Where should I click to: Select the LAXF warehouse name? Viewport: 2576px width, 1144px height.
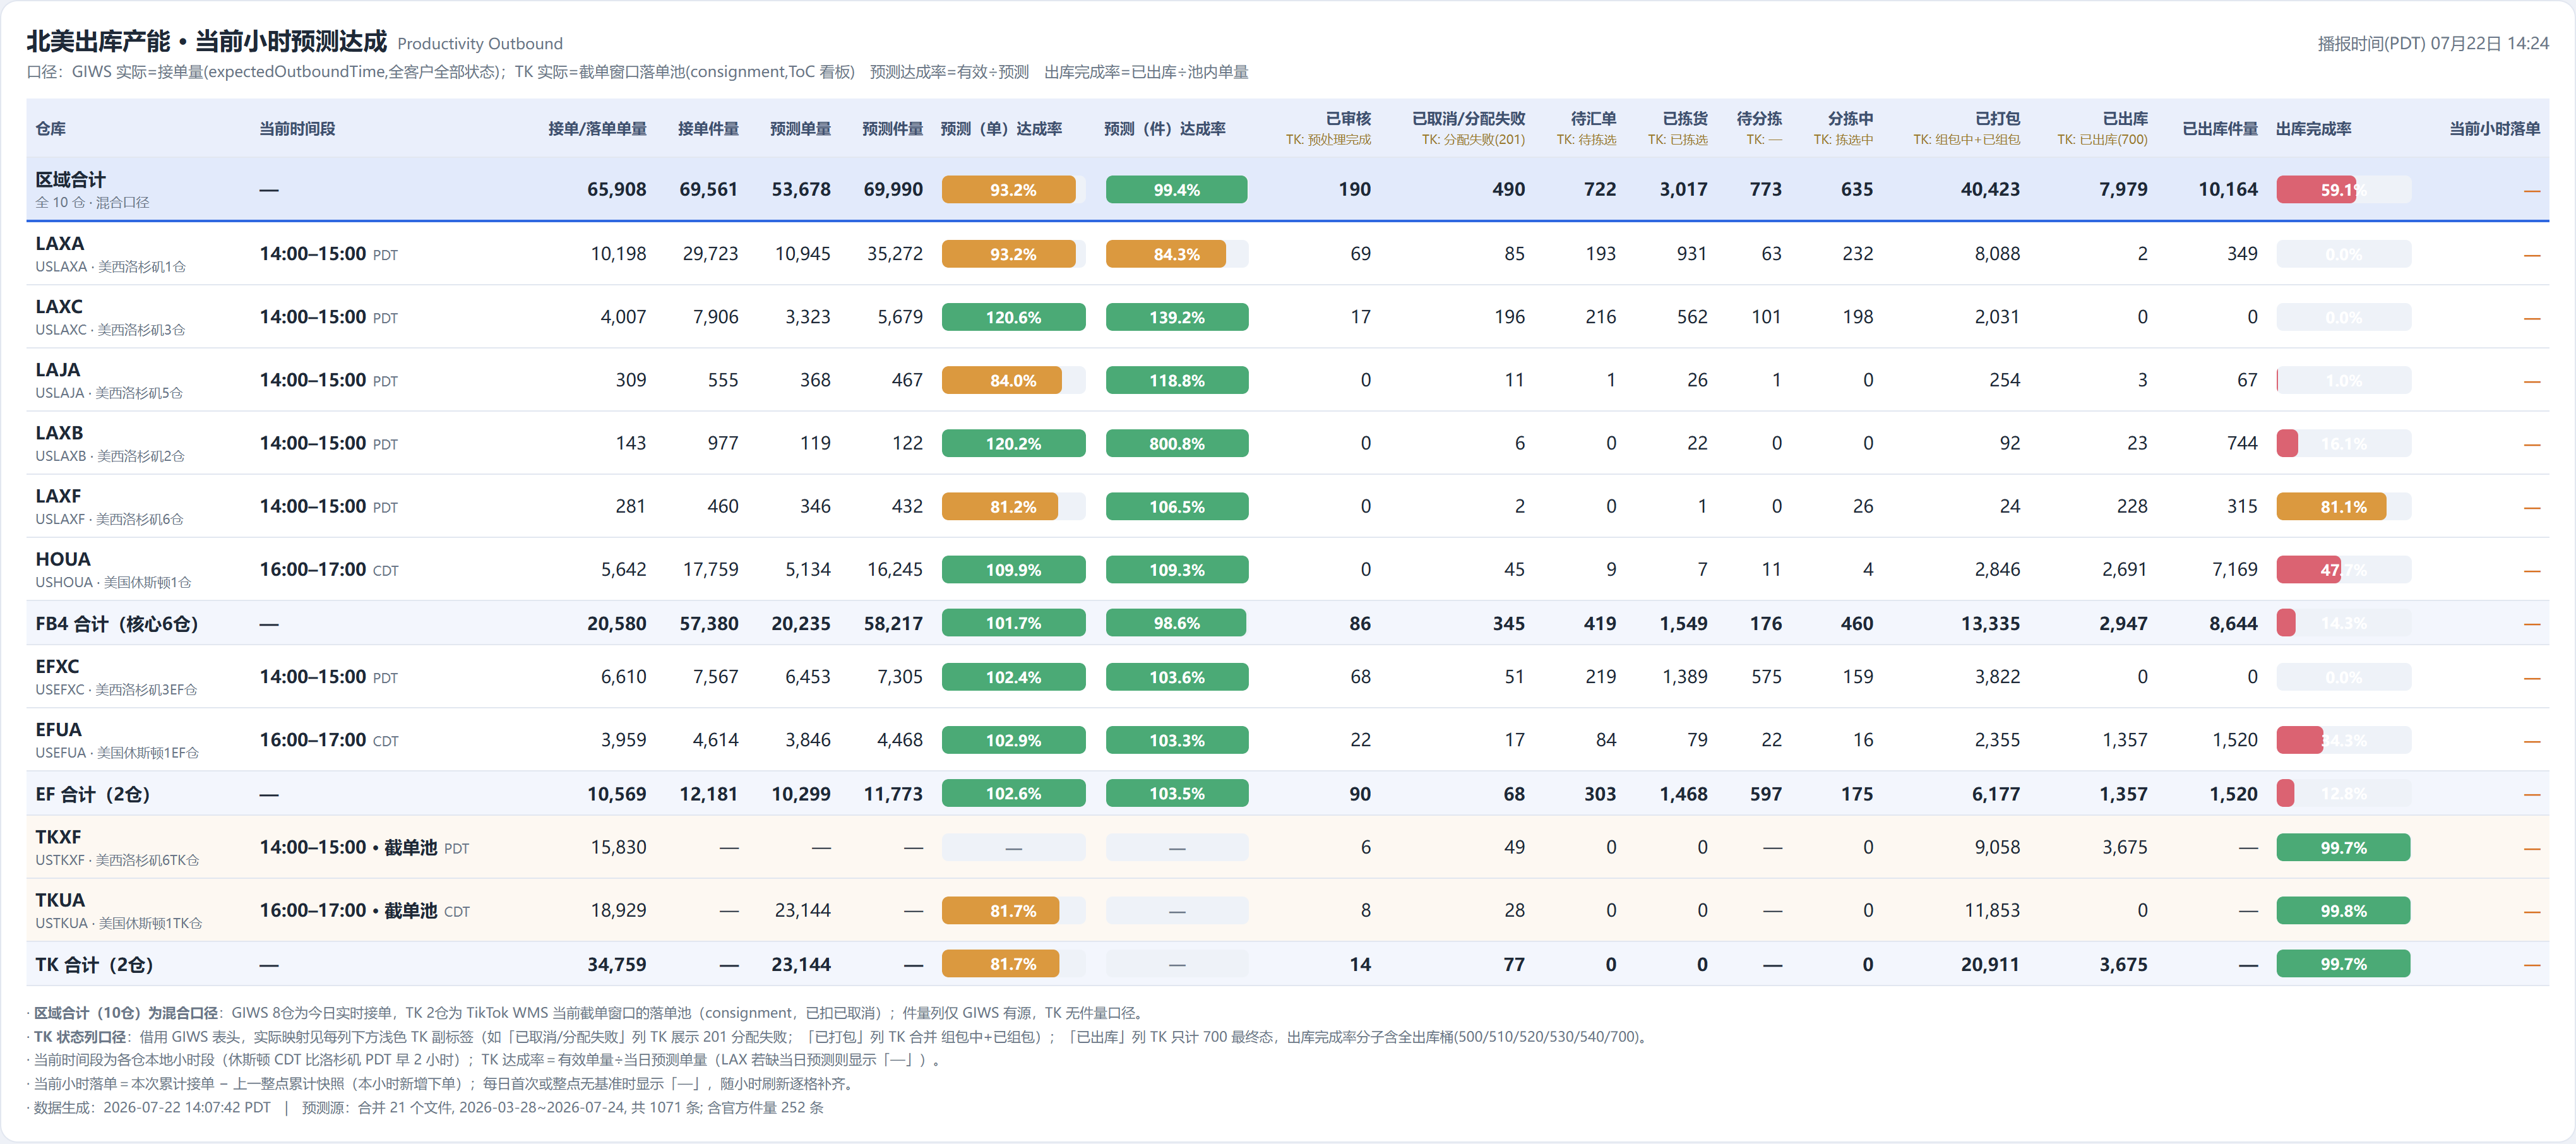coord(58,496)
